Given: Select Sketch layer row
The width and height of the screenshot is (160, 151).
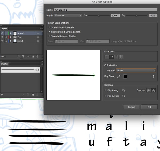Looking at the screenshot, I should click(21, 41).
